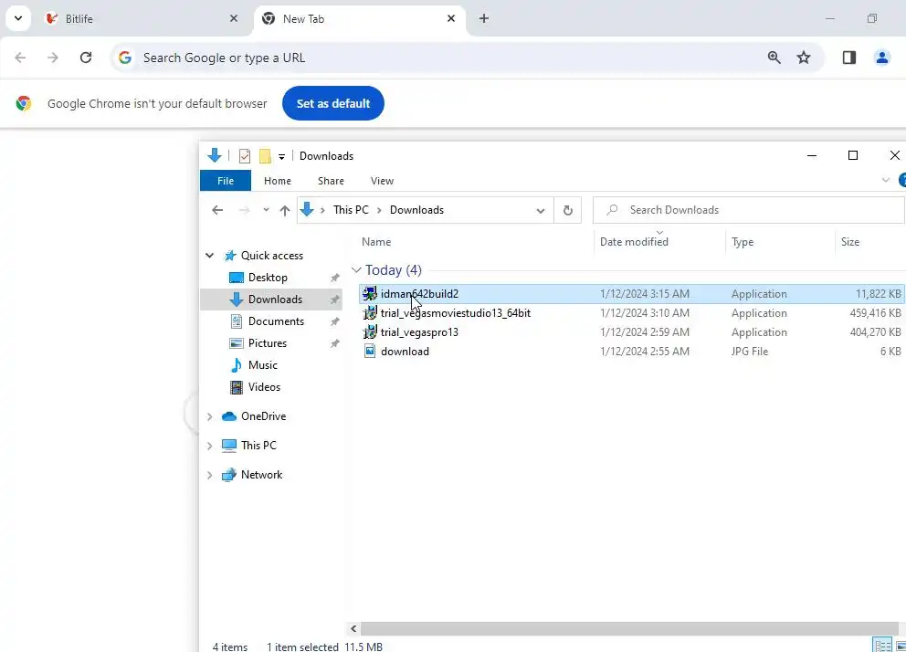Refresh the Downloads folder
Viewport: 906px width, 652px height.
coord(567,210)
